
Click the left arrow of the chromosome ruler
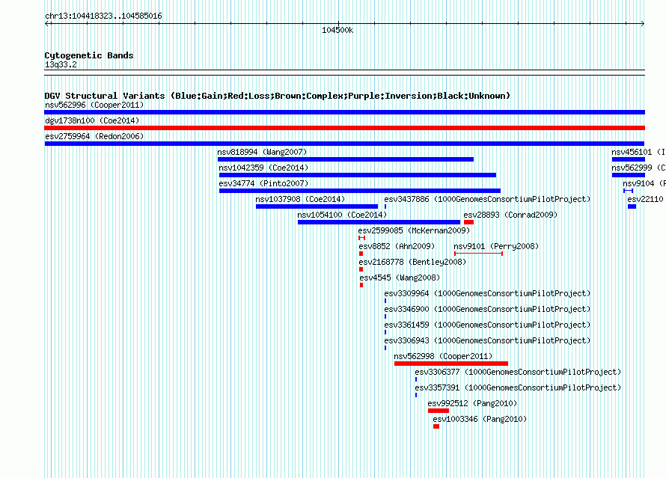[x=47, y=24]
